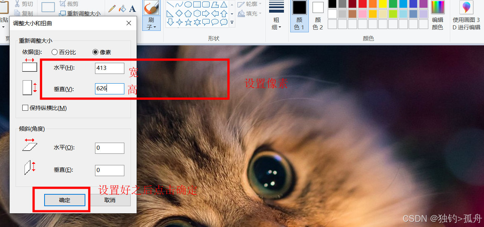Select the Pixels (像素) radio button
Image resolution: width=484 pixels, height=227 pixels.
(x=95, y=52)
